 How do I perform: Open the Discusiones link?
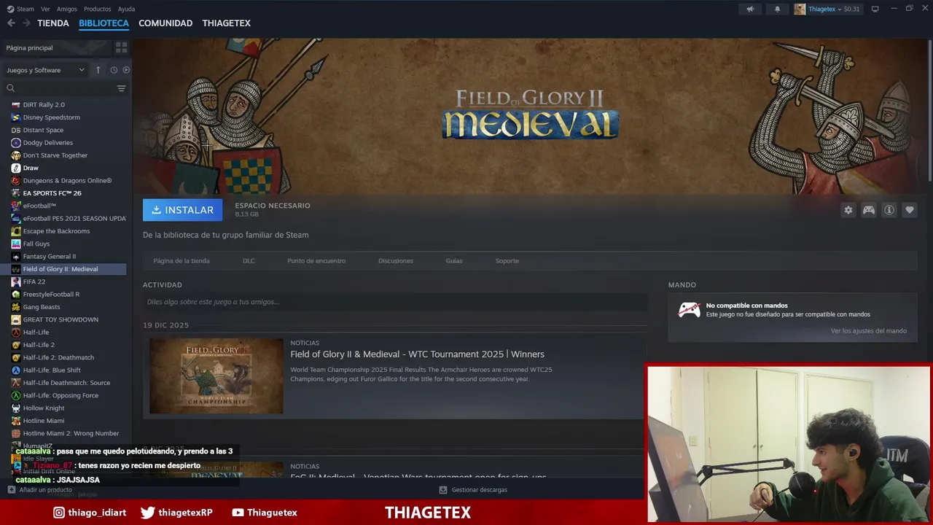click(x=396, y=261)
